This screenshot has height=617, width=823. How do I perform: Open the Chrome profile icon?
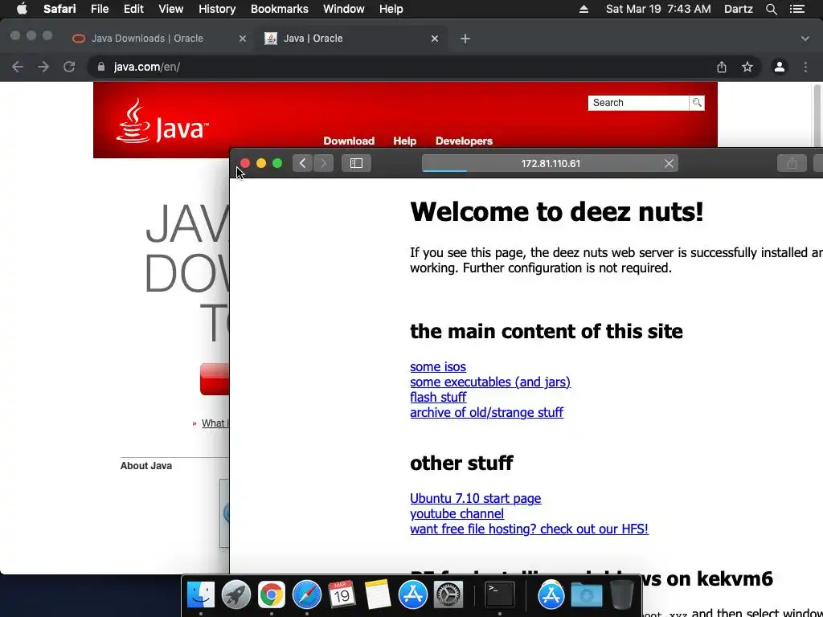click(780, 67)
